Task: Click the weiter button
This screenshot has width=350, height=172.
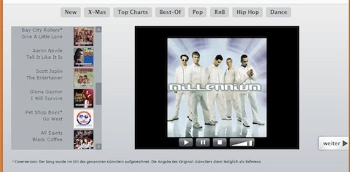Action: tap(334, 143)
